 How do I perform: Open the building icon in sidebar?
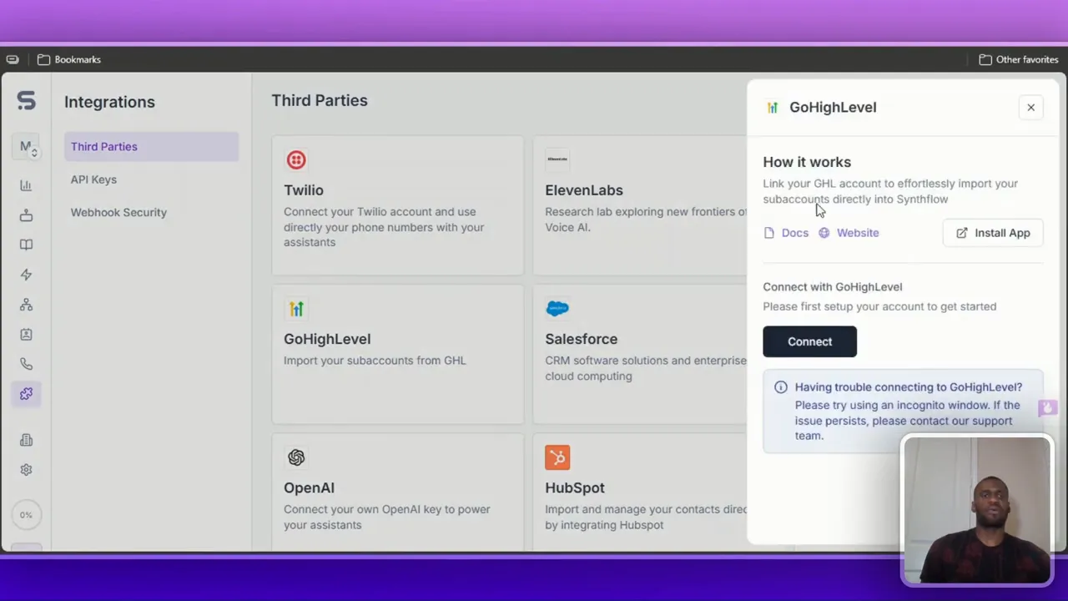pos(26,440)
